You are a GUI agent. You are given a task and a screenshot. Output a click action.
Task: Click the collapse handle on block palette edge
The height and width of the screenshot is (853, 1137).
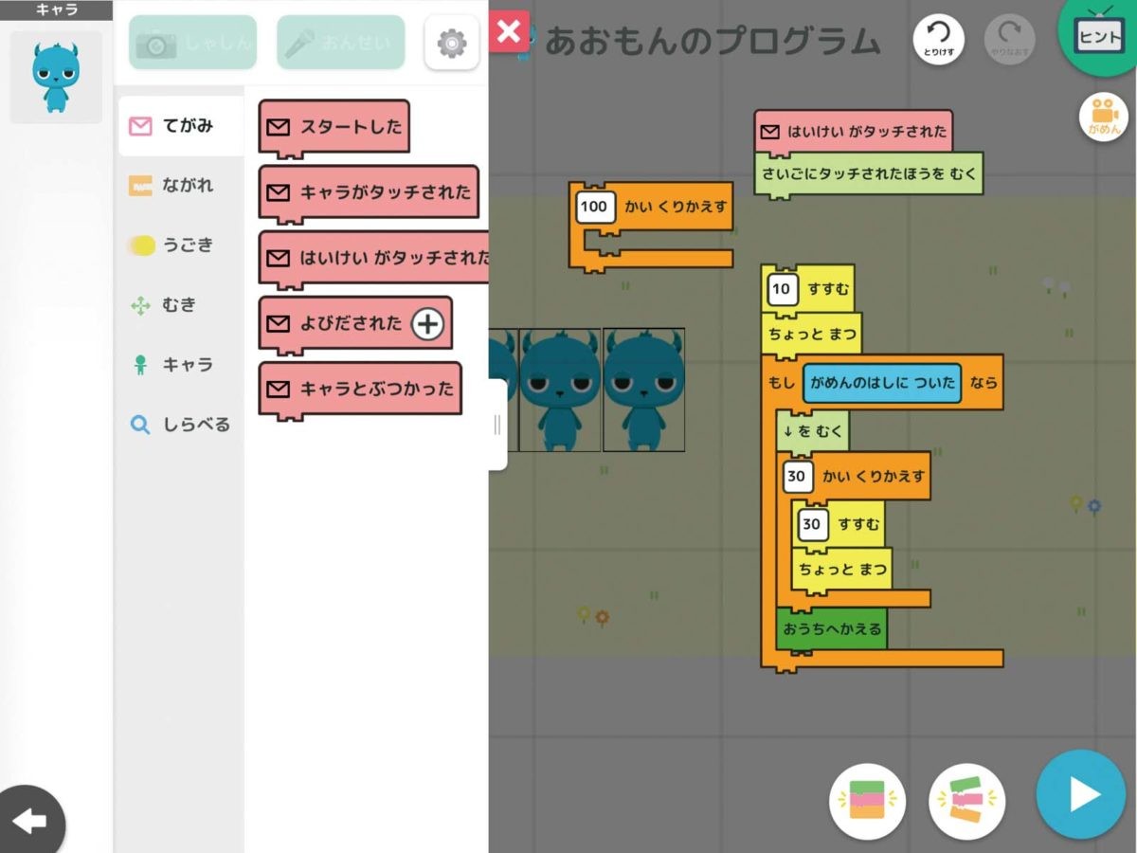click(497, 425)
